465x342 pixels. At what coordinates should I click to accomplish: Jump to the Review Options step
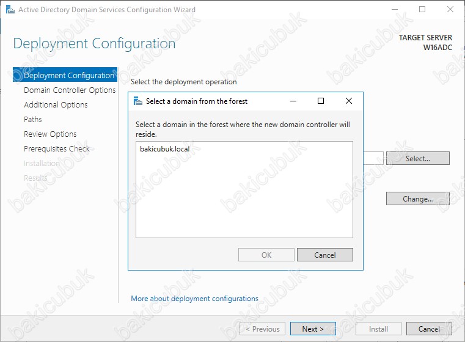[x=50, y=134]
